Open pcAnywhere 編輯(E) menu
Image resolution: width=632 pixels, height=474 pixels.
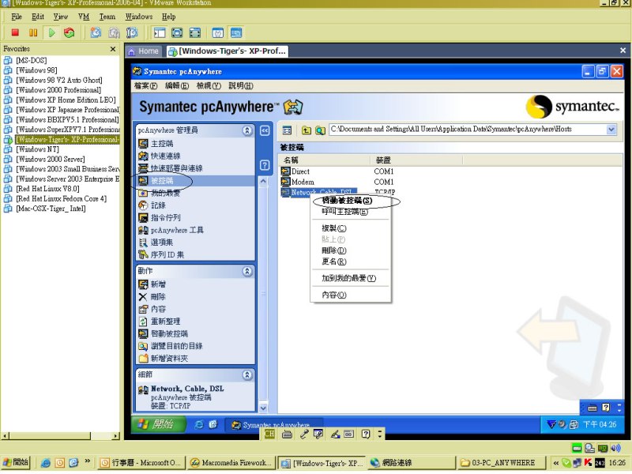tap(177, 86)
